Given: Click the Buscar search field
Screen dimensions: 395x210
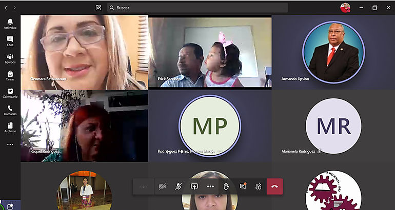Looking at the screenshot, I should click(197, 8).
